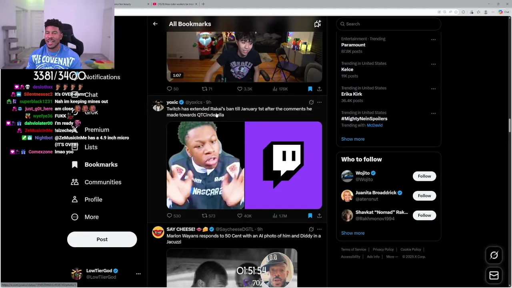
Task: Open the floating Messages envelope button
Action: 494,275
